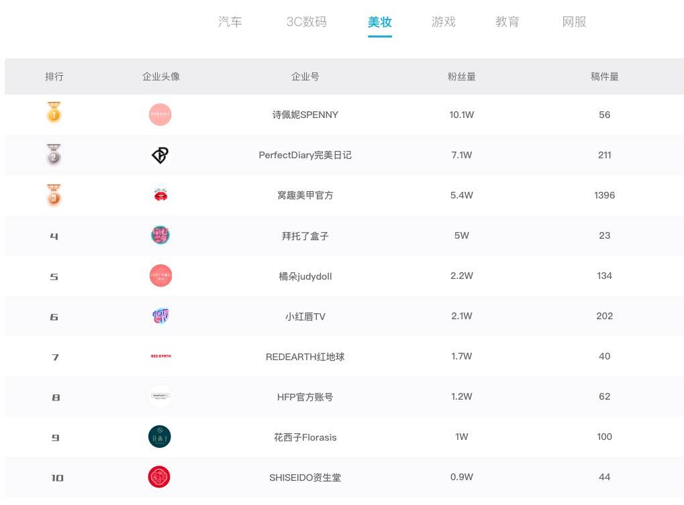Click the REDEARTH red logo avatar
The width and height of the screenshot is (684, 505).
[x=161, y=356]
